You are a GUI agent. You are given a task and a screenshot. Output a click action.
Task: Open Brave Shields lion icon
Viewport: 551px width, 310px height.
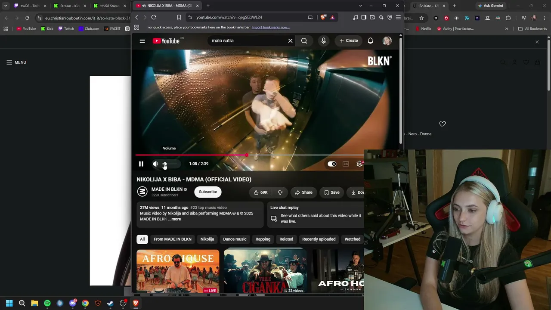coord(323,17)
